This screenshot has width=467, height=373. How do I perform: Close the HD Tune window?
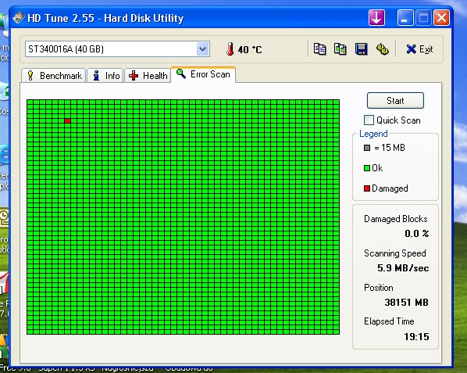click(x=441, y=18)
